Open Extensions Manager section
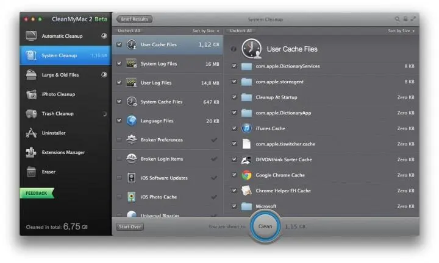439x263 pixels. pyautogui.click(x=66, y=152)
